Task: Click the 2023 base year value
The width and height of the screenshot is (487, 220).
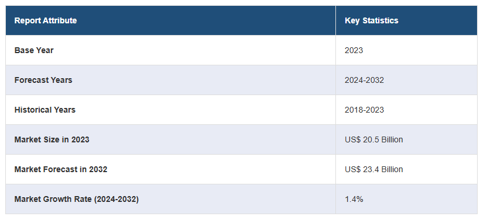Action: click(354, 50)
